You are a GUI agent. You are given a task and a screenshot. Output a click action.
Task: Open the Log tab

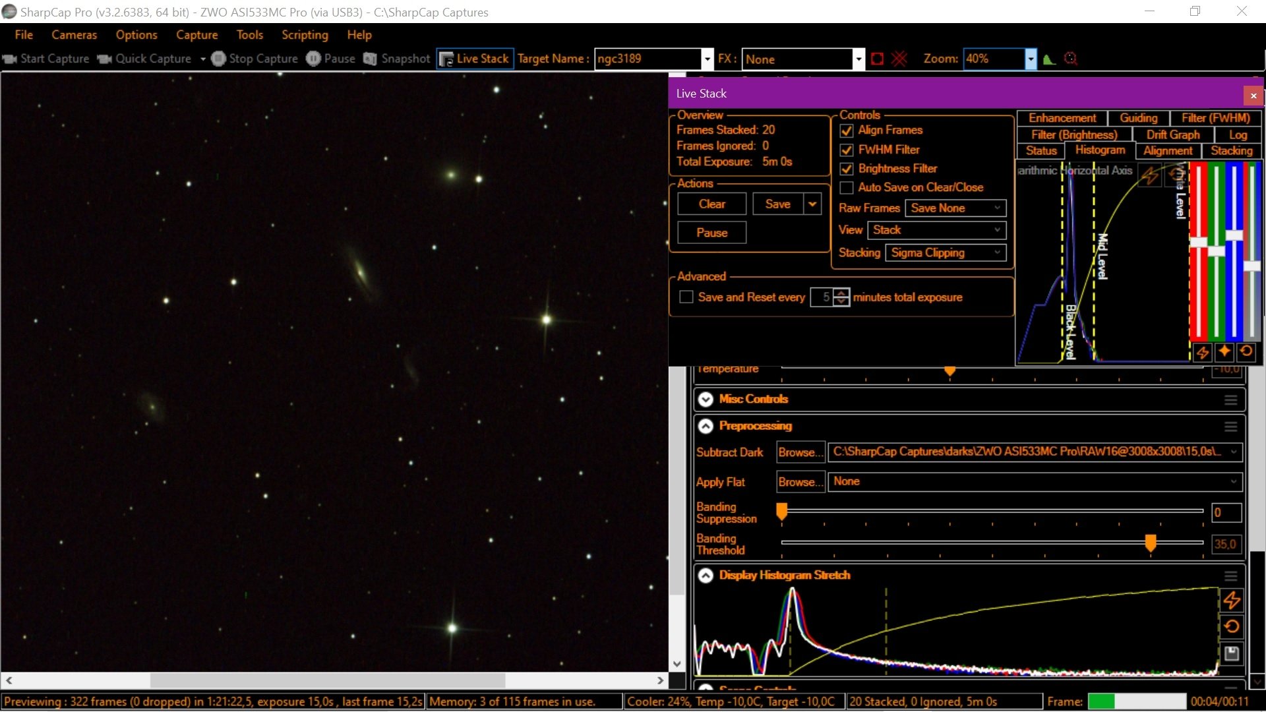1238,134
